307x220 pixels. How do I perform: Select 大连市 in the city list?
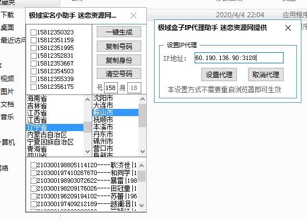click(x=115, y=106)
